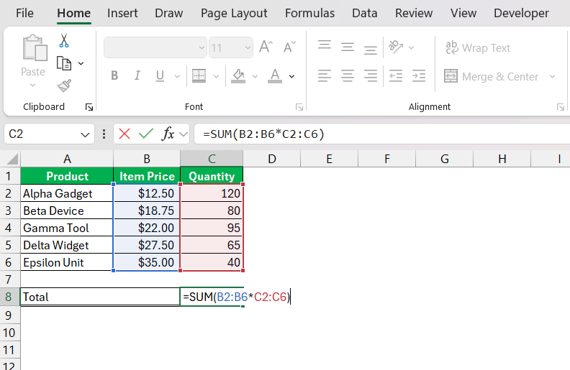The height and width of the screenshot is (370, 570).
Task: Expand fill color dropdown arrow
Action: point(255,77)
